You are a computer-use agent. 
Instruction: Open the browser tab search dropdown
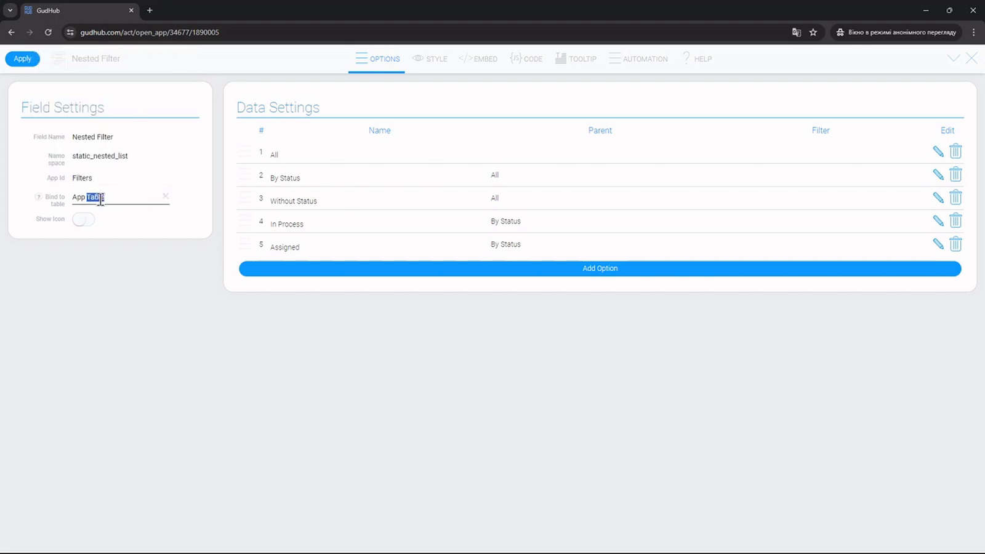(x=10, y=10)
